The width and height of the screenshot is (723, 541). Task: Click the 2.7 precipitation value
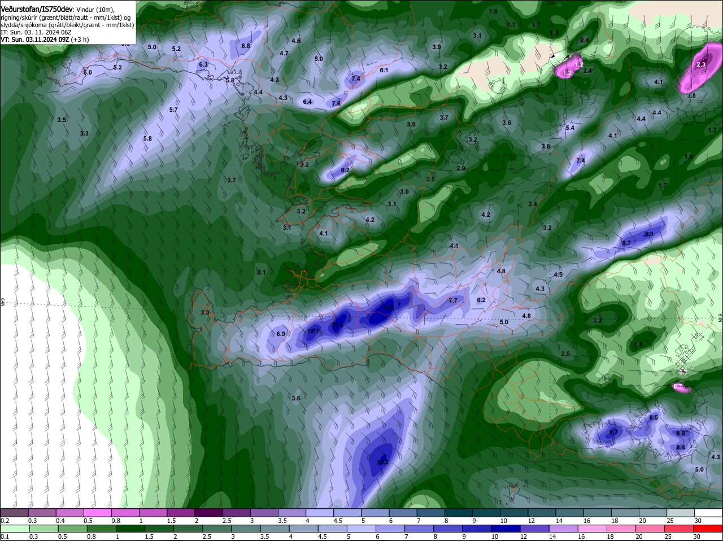231,180
